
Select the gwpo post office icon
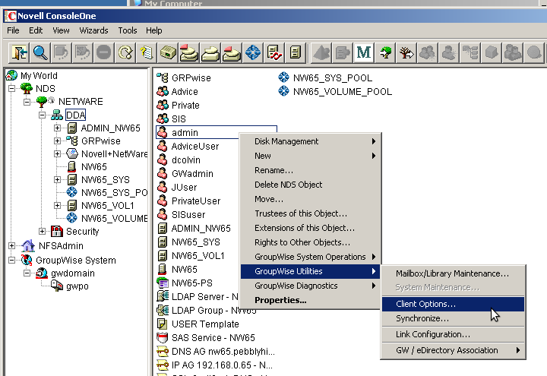58,286
